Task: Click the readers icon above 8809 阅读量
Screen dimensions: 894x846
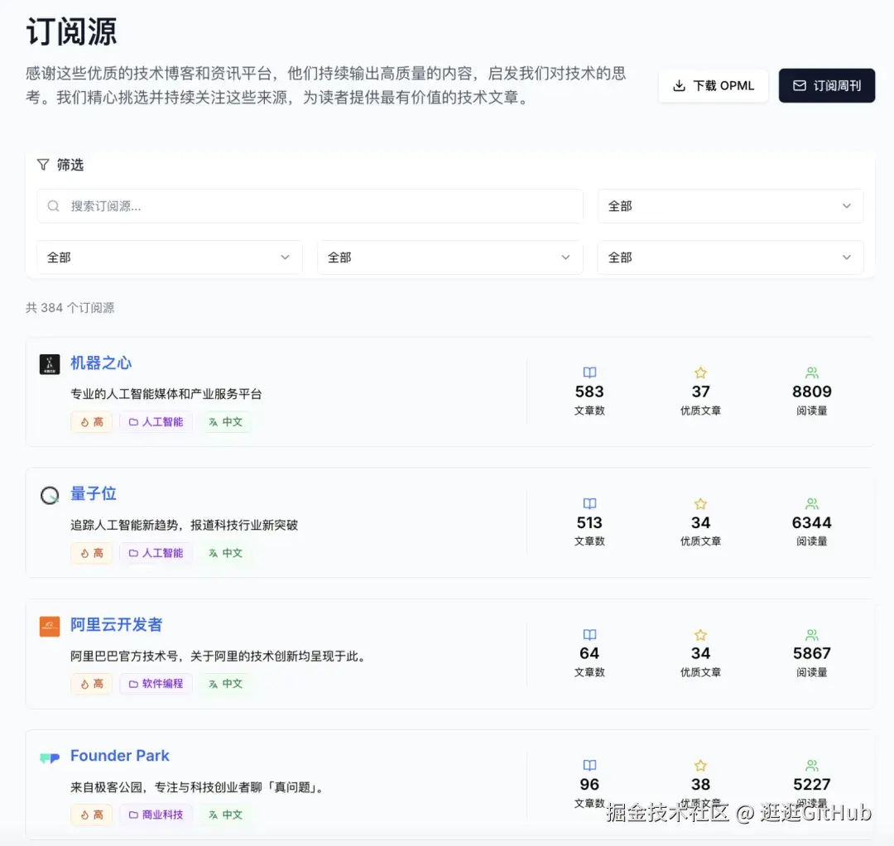Action: click(812, 373)
